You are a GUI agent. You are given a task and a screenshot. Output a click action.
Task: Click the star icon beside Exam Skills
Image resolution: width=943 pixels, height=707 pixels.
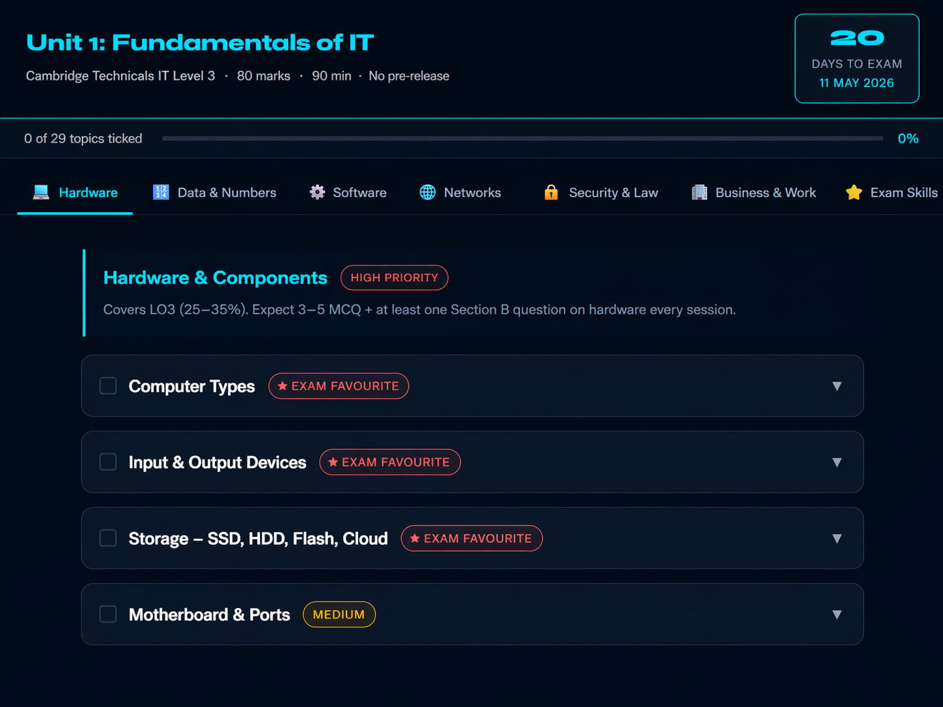[854, 192]
